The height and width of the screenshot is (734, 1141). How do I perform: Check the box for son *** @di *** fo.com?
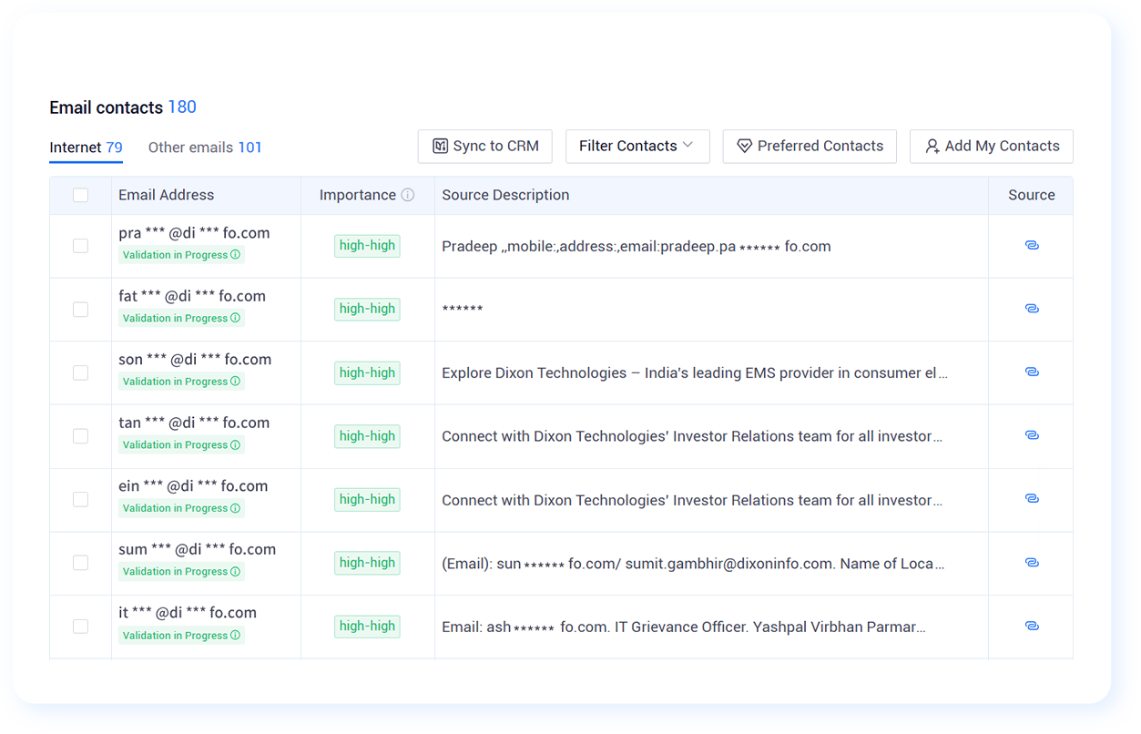[x=81, y=372]
